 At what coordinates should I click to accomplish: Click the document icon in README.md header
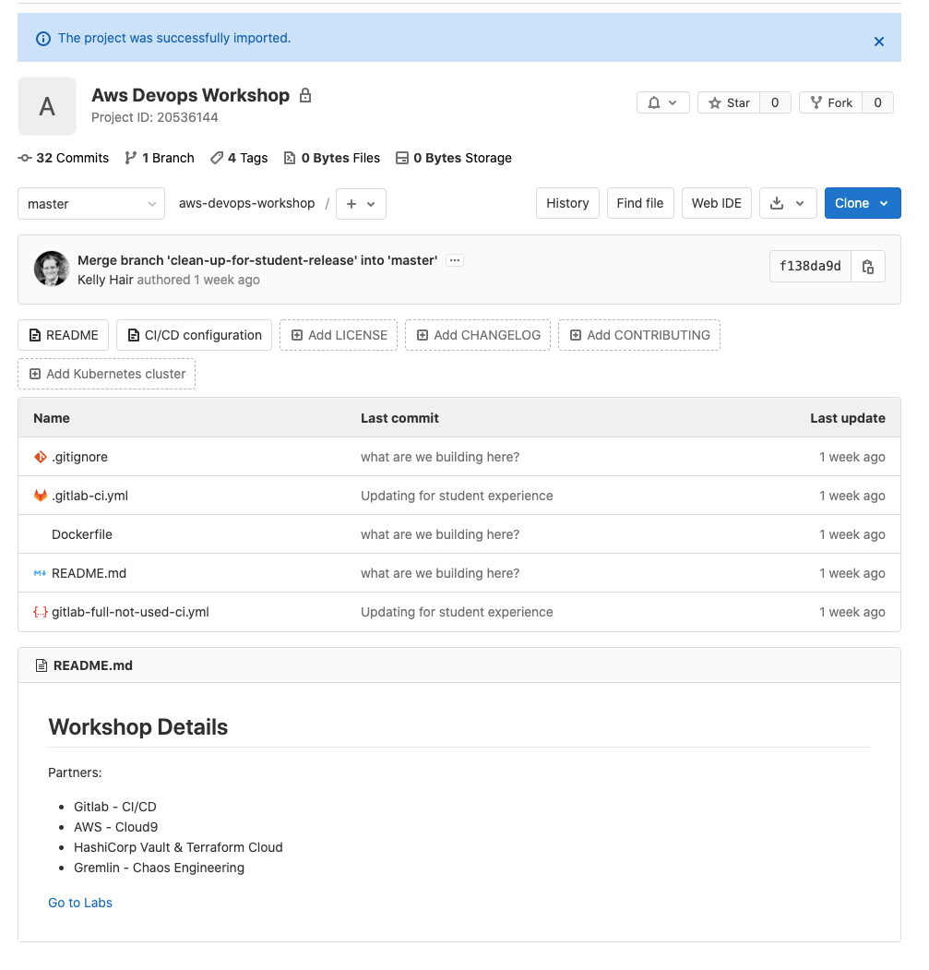pos(42,665)
